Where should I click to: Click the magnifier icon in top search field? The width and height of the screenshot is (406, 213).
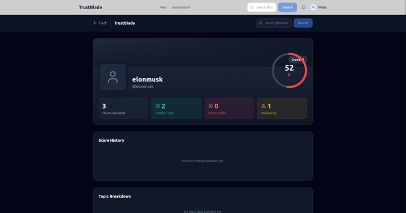coord(252,7)
